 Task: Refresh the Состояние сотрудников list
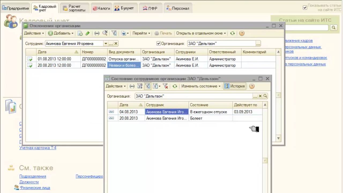click(x=175, y=86)
